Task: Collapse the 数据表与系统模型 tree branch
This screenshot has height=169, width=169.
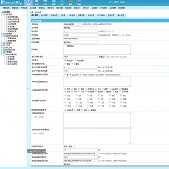Action: pos(2,36)
